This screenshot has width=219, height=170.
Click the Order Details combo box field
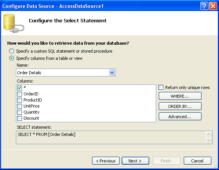66,73
